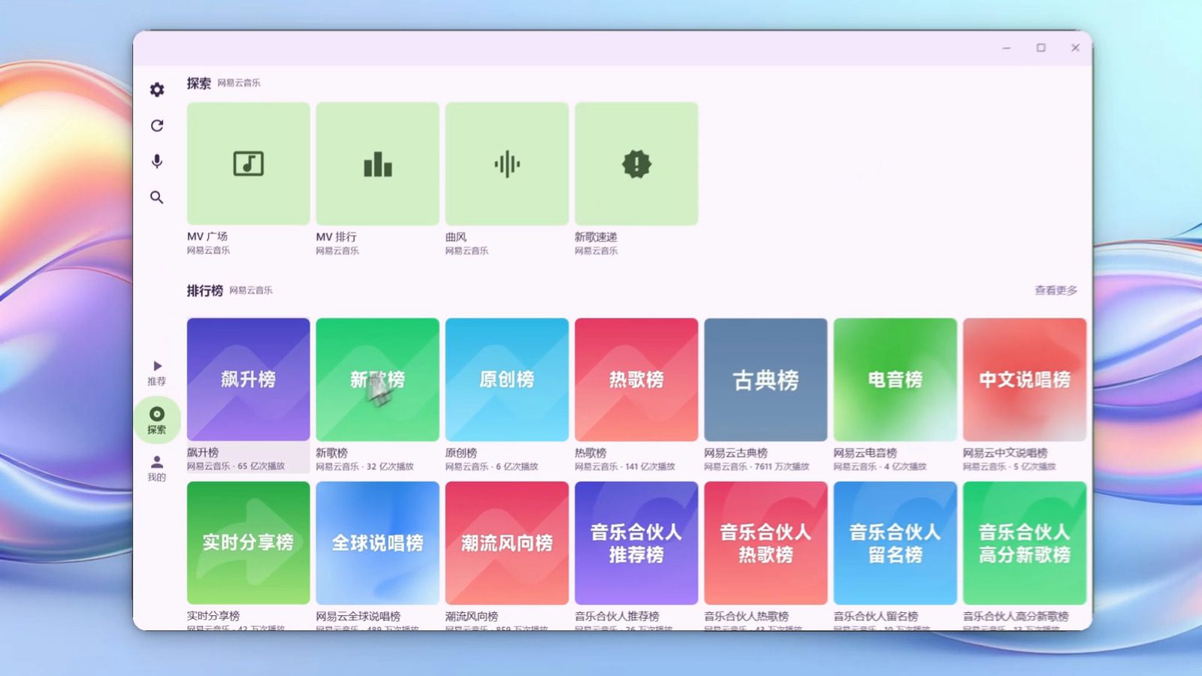This screenshot has height=676, width=1202.
Task: Click the 网易云中文说唱榜 title text
Action: tap(1004, 453)
